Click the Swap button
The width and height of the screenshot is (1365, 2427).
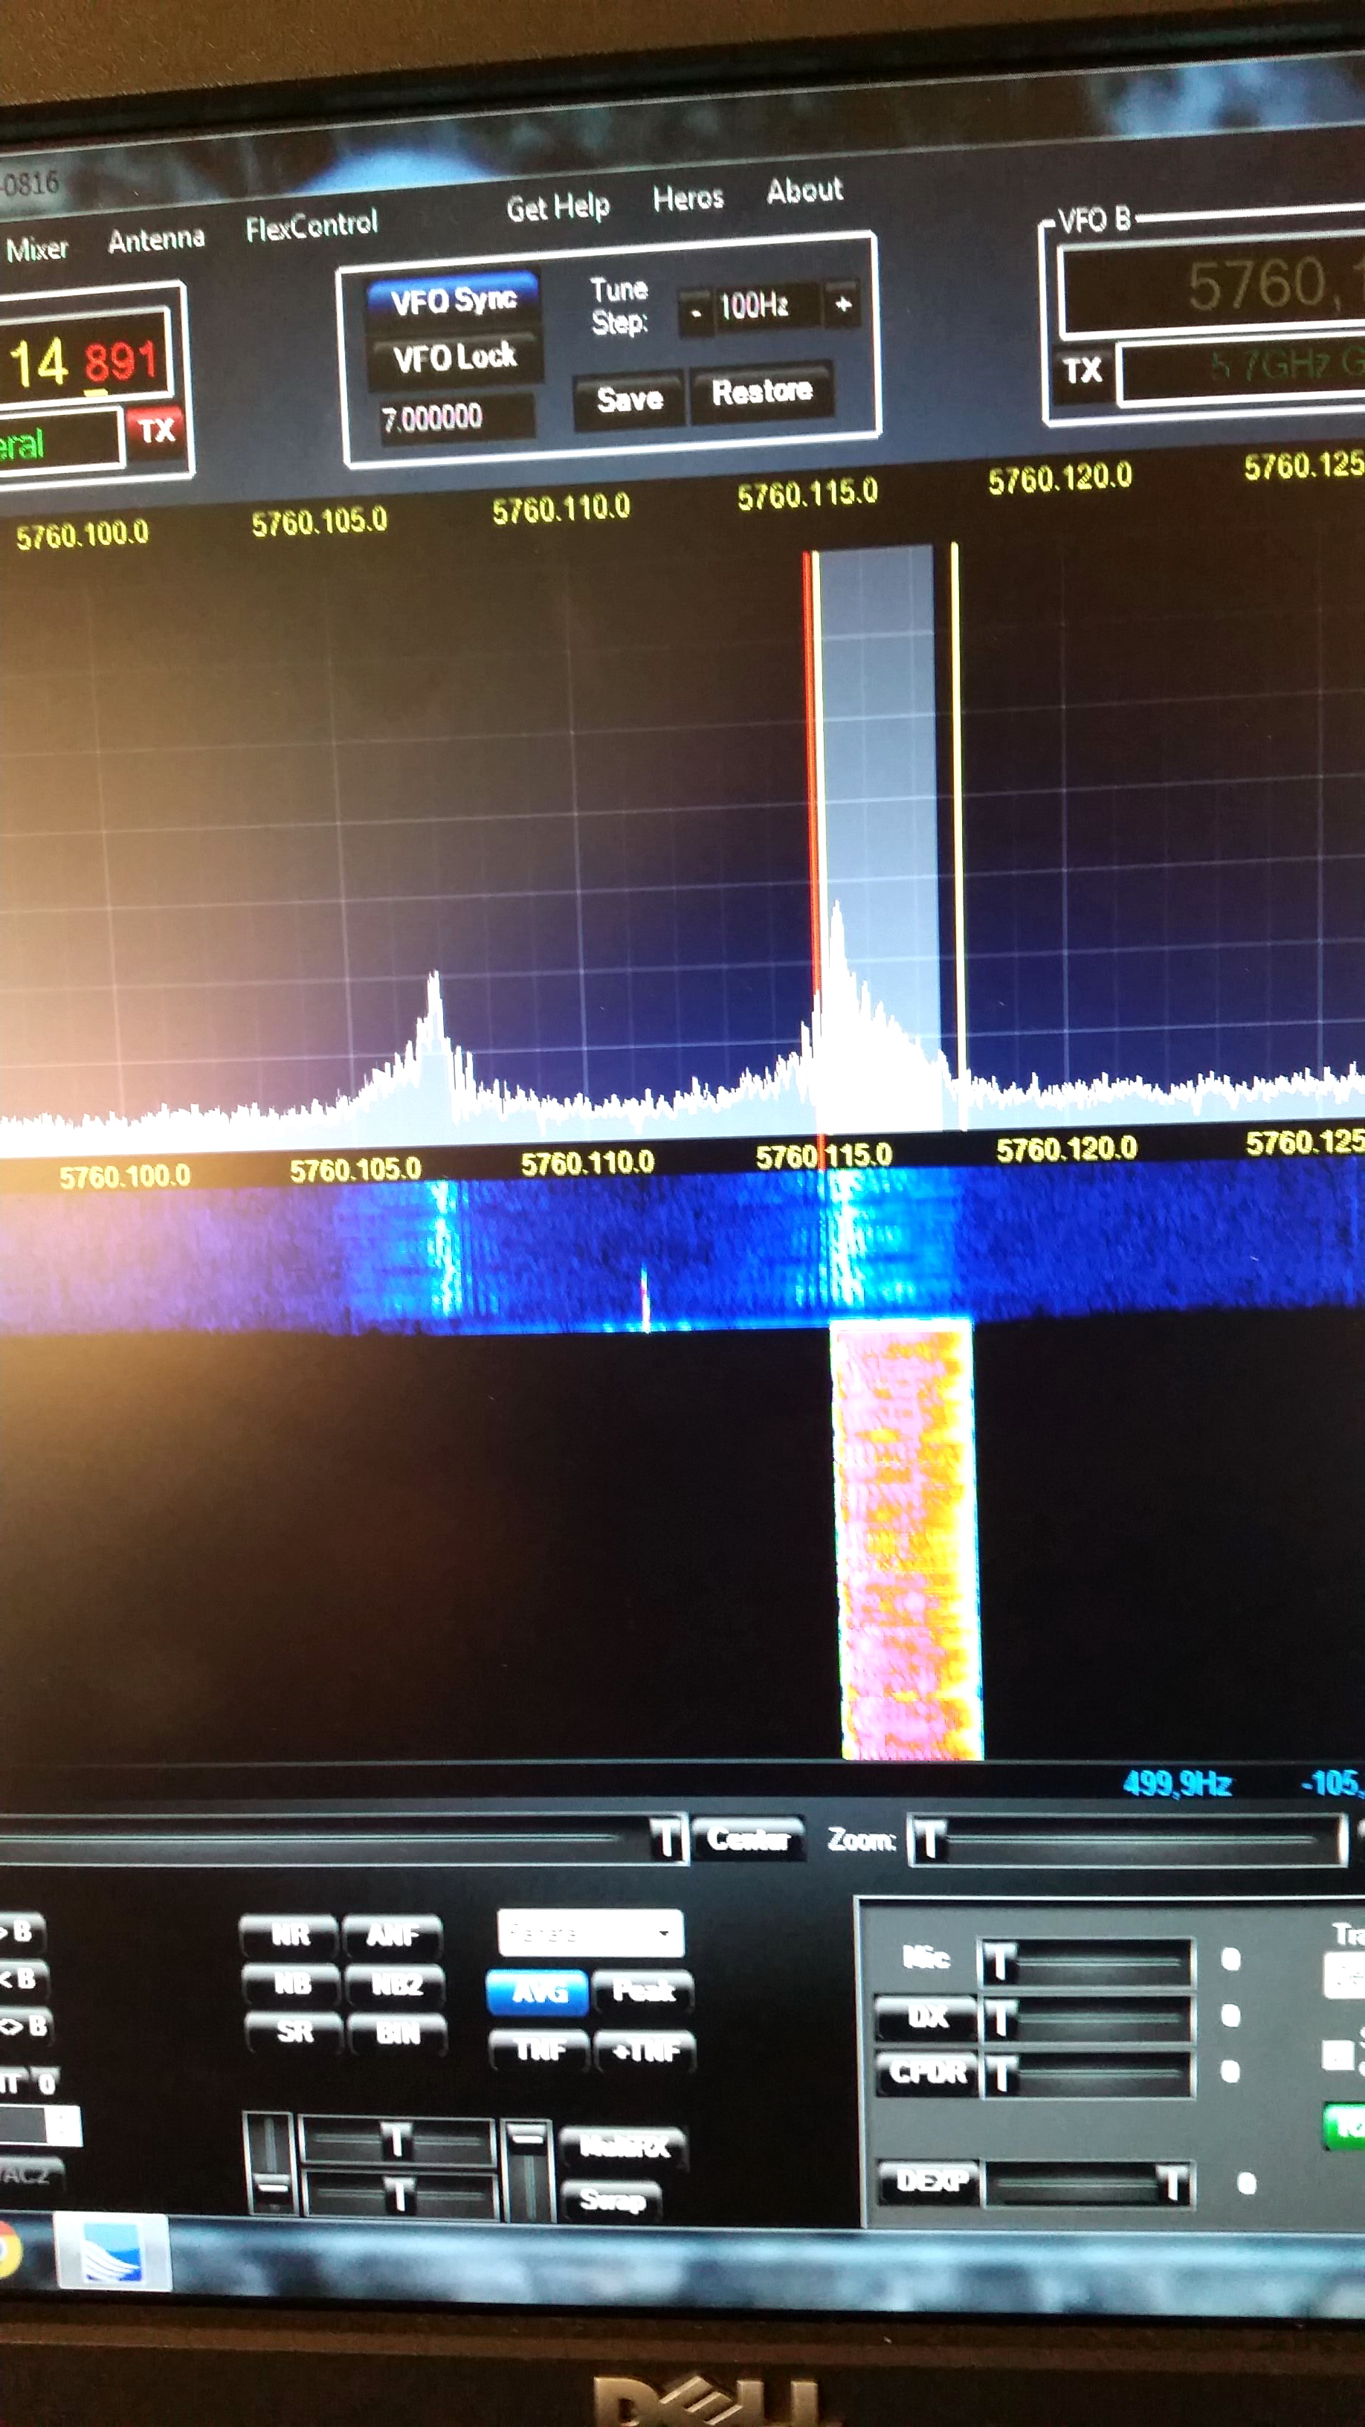click(613, 2200)
